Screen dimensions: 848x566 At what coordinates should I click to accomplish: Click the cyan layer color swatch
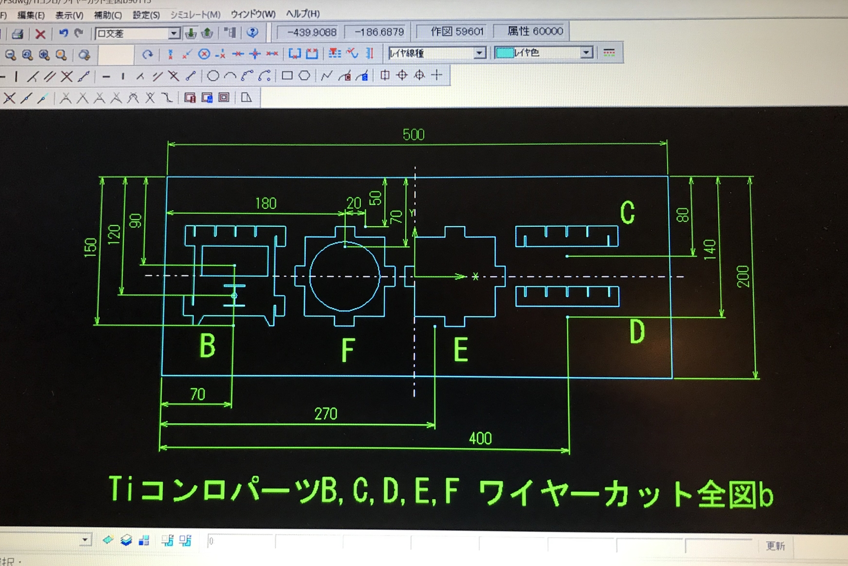pos(504,53)
